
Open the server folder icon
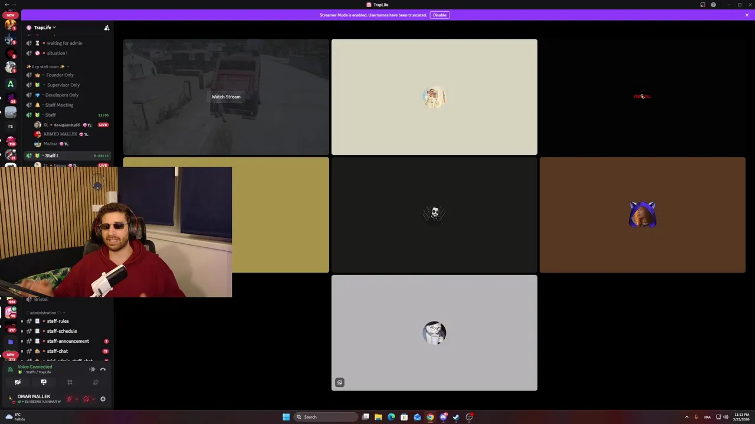10,342
